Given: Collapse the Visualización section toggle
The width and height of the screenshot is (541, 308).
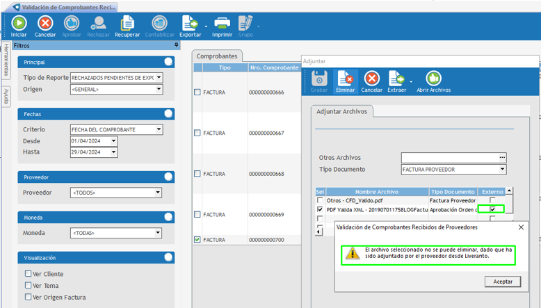Looking at the screenshot, I should (168, 257).
